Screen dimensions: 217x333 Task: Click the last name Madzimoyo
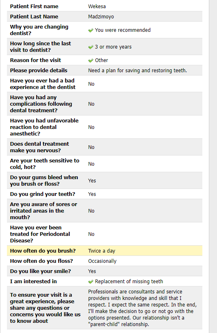point(101,17)
